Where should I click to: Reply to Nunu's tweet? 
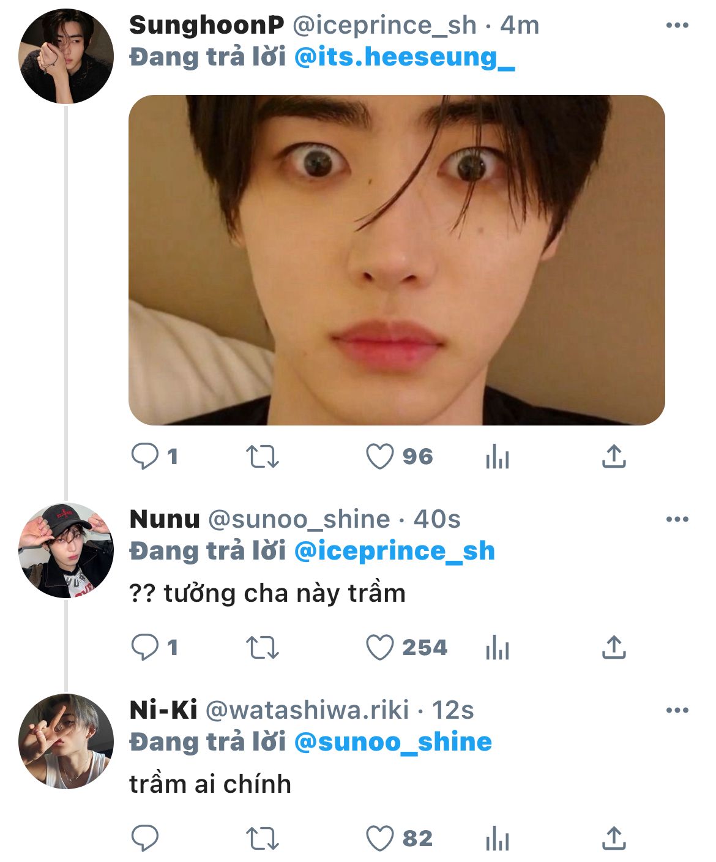(145, 648)
